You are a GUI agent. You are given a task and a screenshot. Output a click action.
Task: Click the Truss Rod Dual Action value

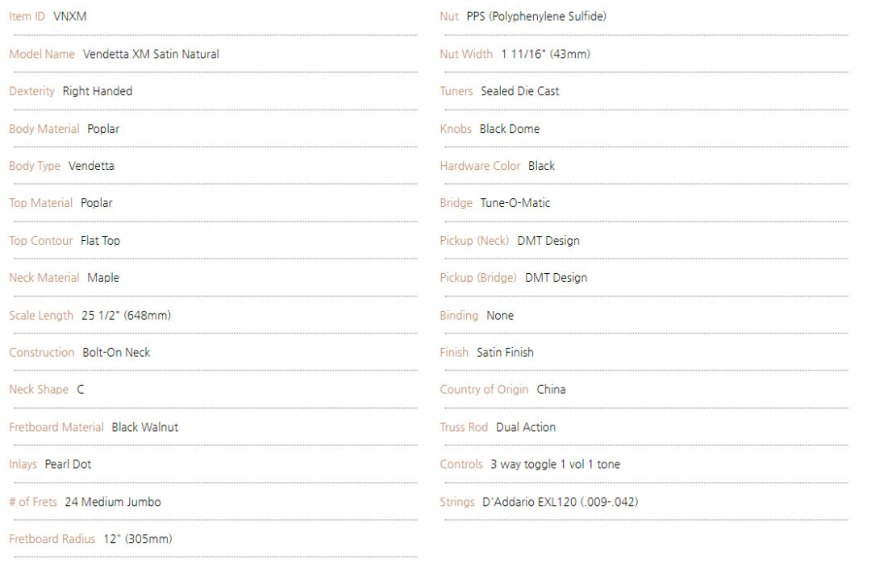point(526,427)
